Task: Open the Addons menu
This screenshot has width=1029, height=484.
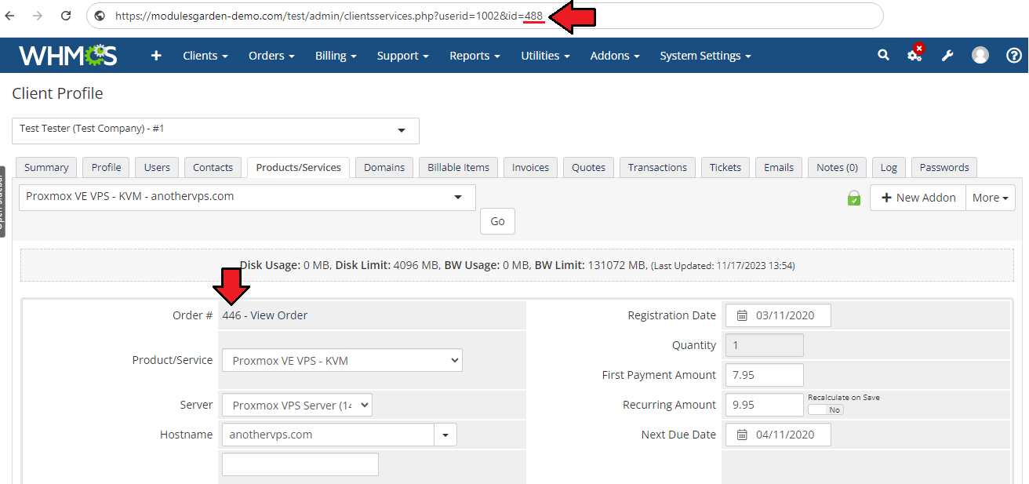Action: tap(615, 56)
